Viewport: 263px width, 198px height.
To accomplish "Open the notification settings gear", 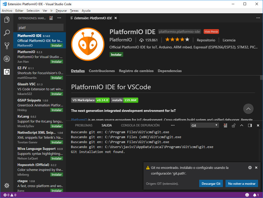I will (250, 168).
